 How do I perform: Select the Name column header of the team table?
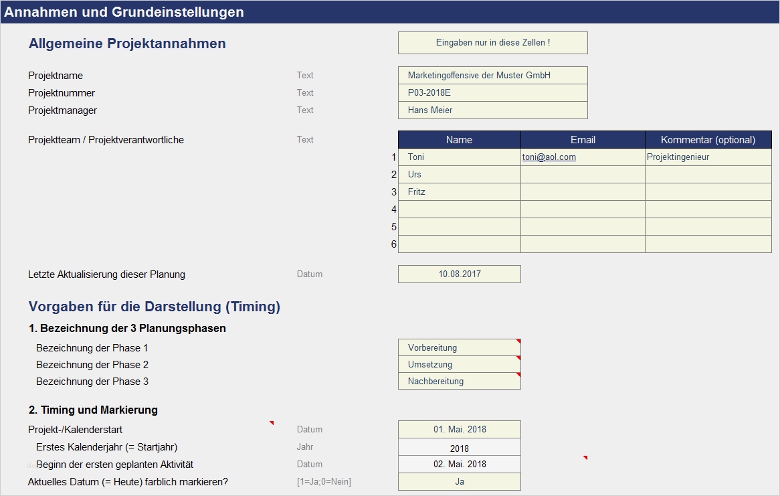point(459,139)
